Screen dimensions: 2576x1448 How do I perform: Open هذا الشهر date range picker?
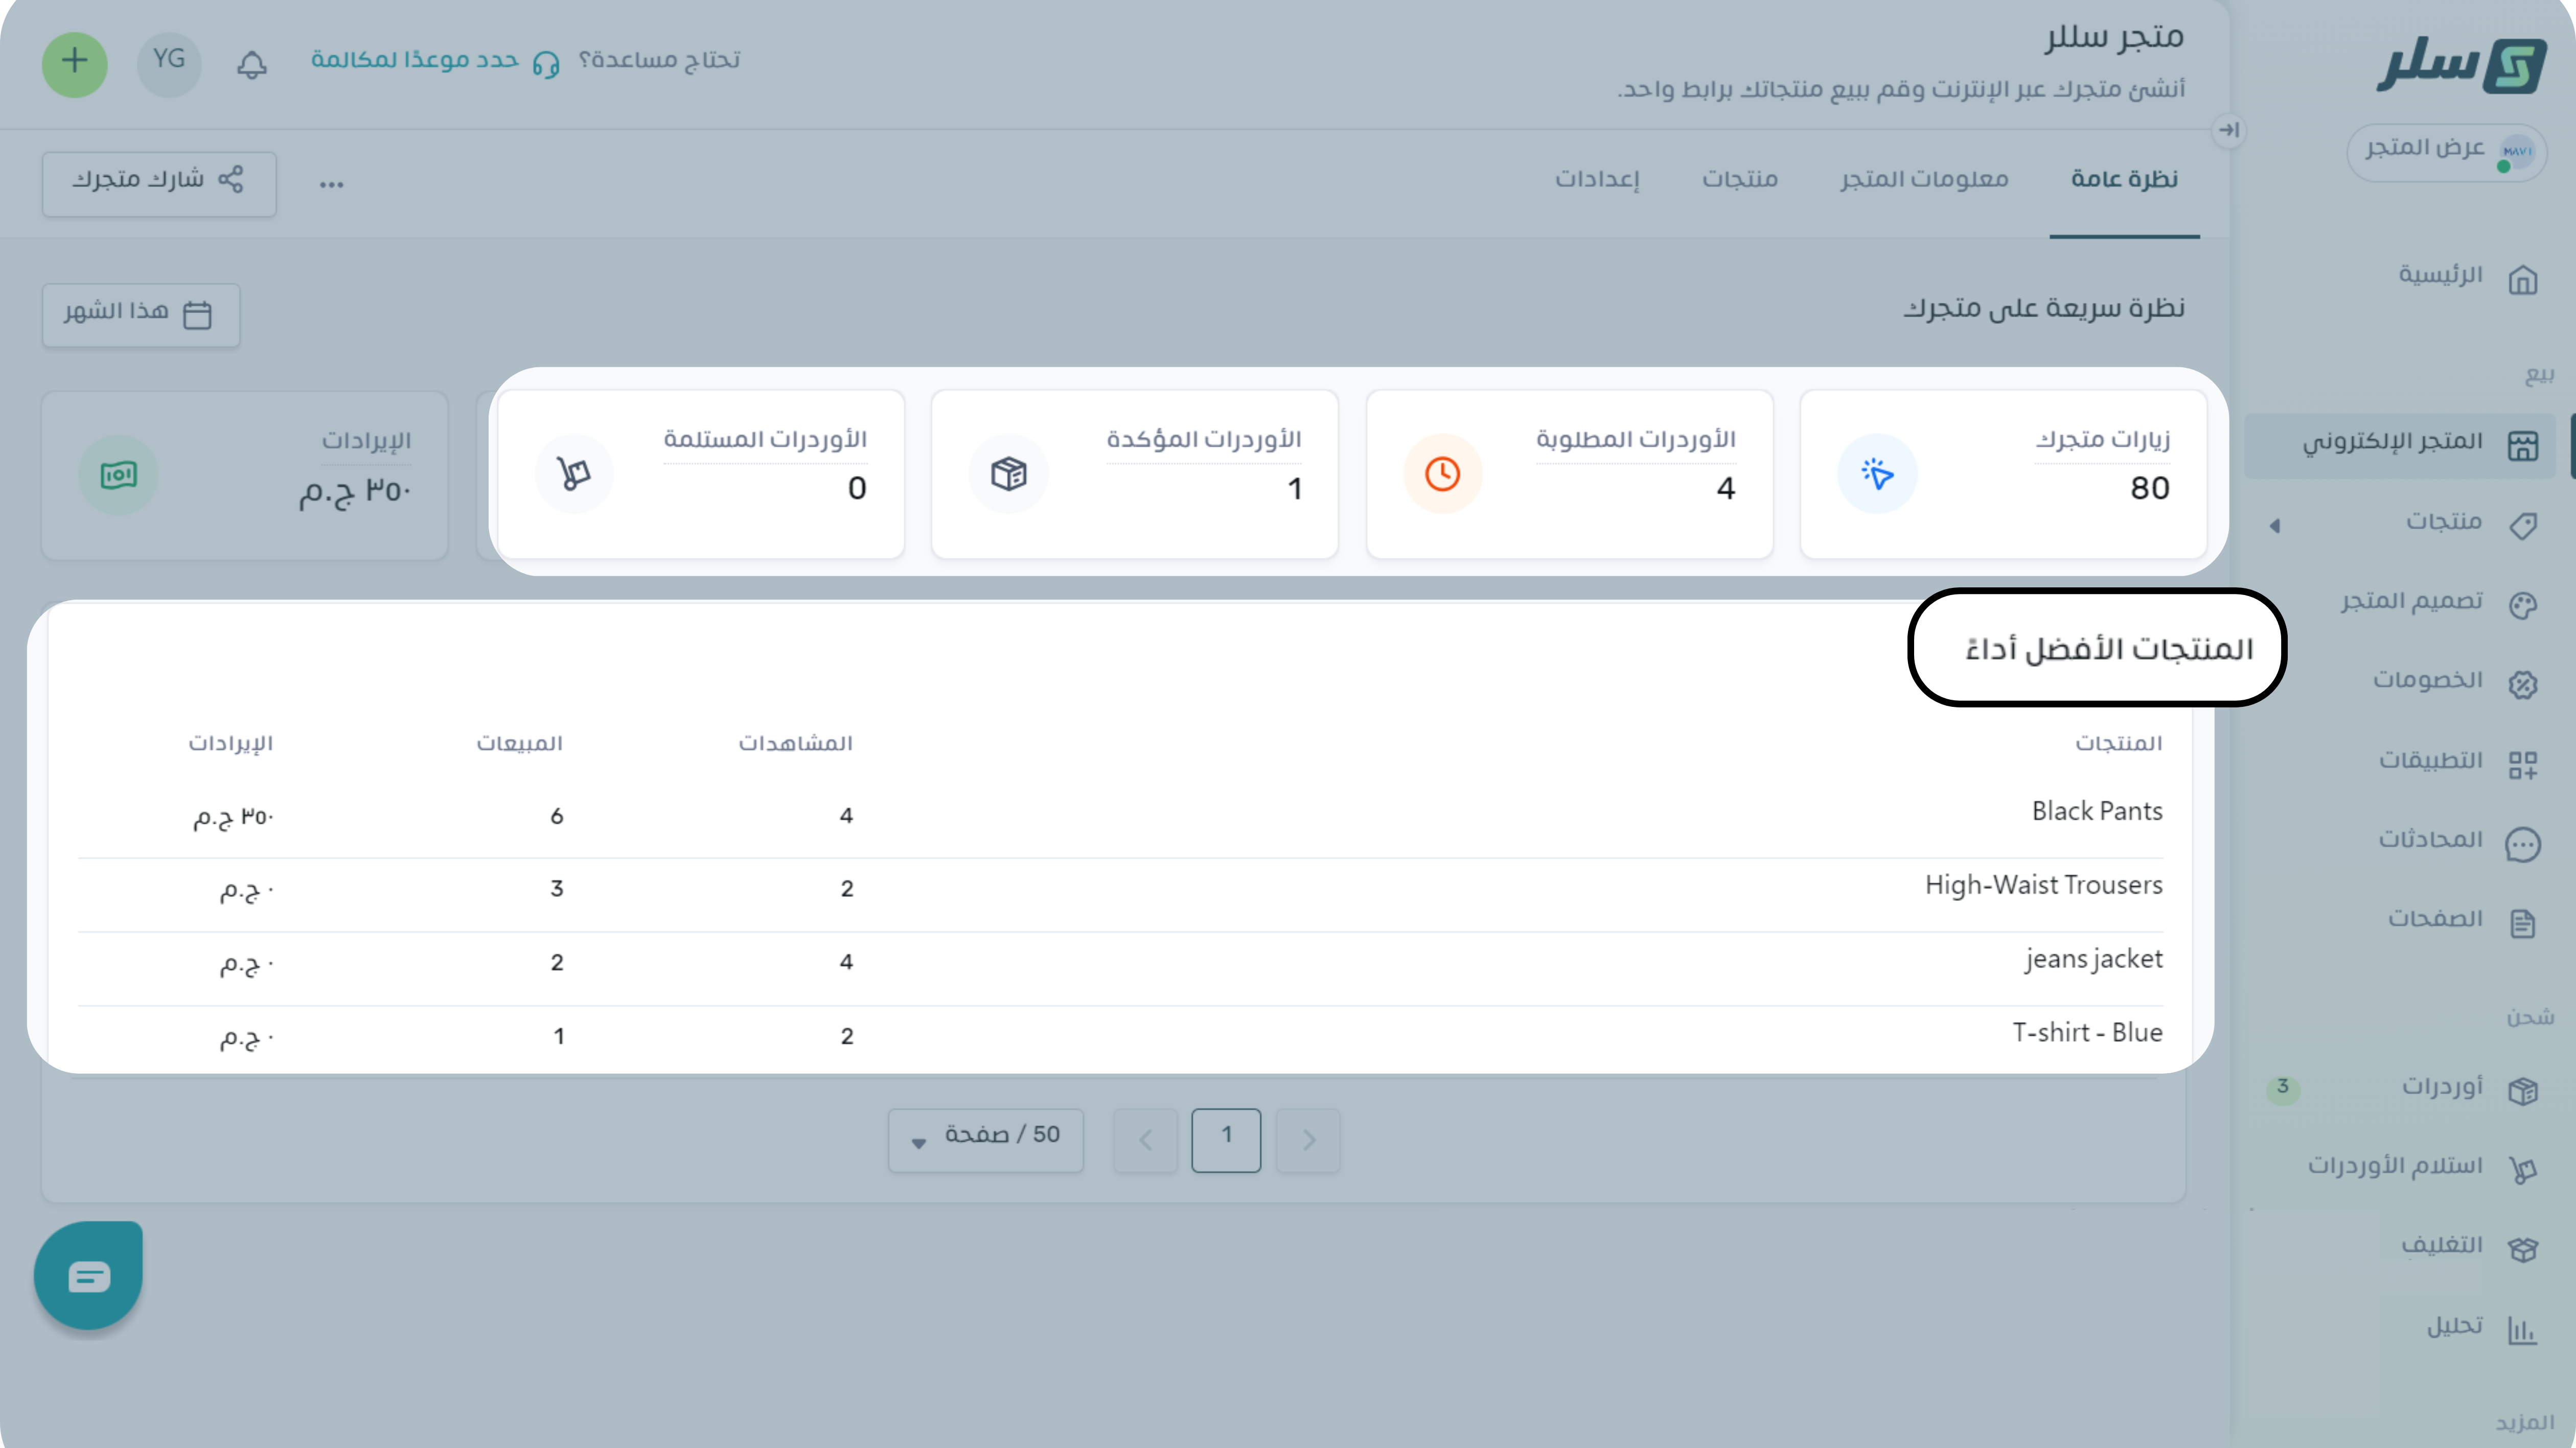(140, 314)
